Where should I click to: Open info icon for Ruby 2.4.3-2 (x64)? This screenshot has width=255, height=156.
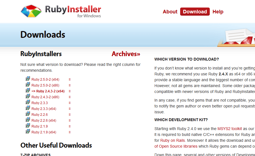[70, 91]
